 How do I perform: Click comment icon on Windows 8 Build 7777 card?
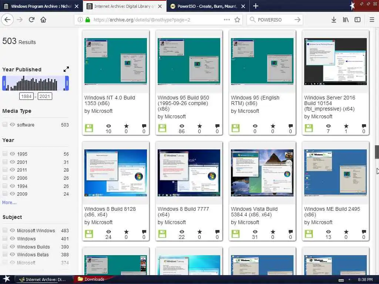[x=217, y=232]
